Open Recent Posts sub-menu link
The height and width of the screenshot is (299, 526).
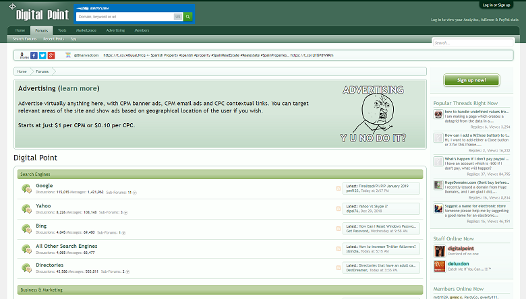54,39
